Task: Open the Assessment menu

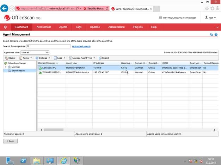Action: coord(44,27)
